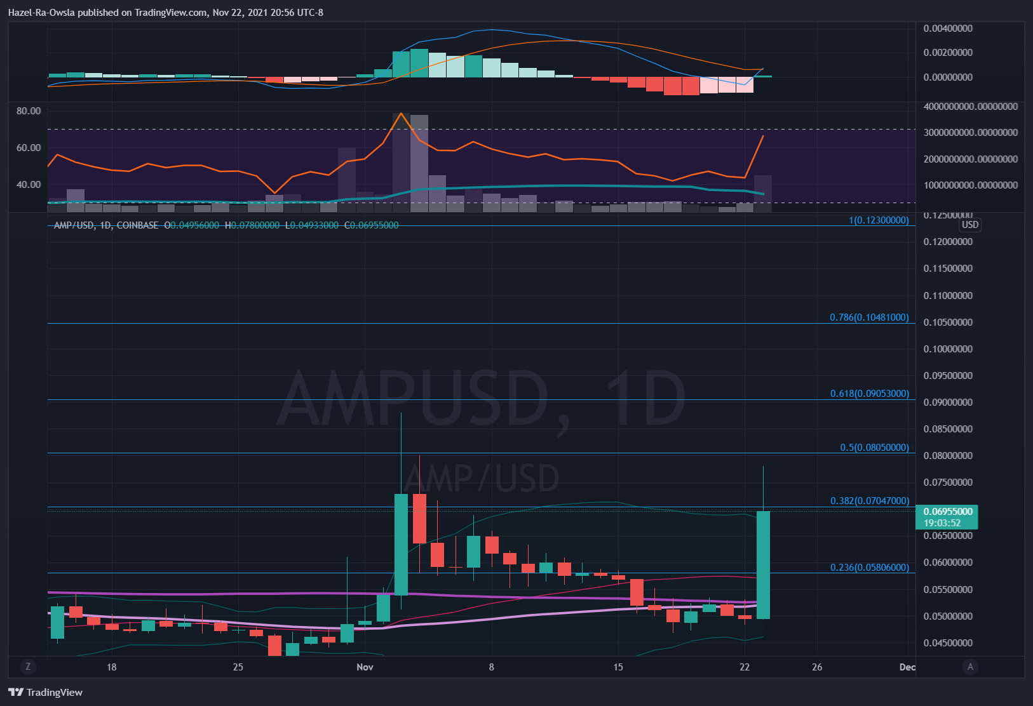
Task: Click the high value H0.07800000
Action: pyautogui.click(x=252, y=225)
